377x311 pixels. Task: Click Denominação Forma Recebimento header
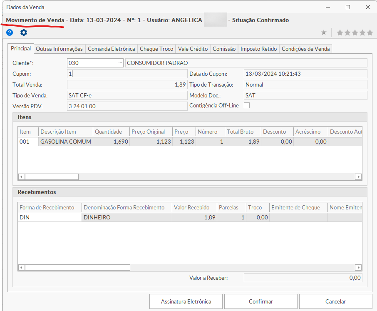(127, 208)
